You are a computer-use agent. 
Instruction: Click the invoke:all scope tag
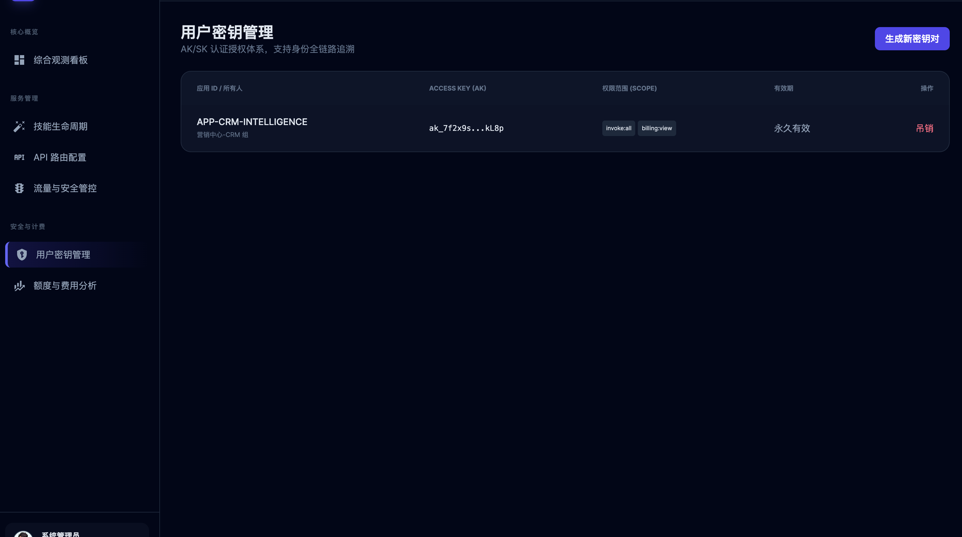(x=618, y=128)
